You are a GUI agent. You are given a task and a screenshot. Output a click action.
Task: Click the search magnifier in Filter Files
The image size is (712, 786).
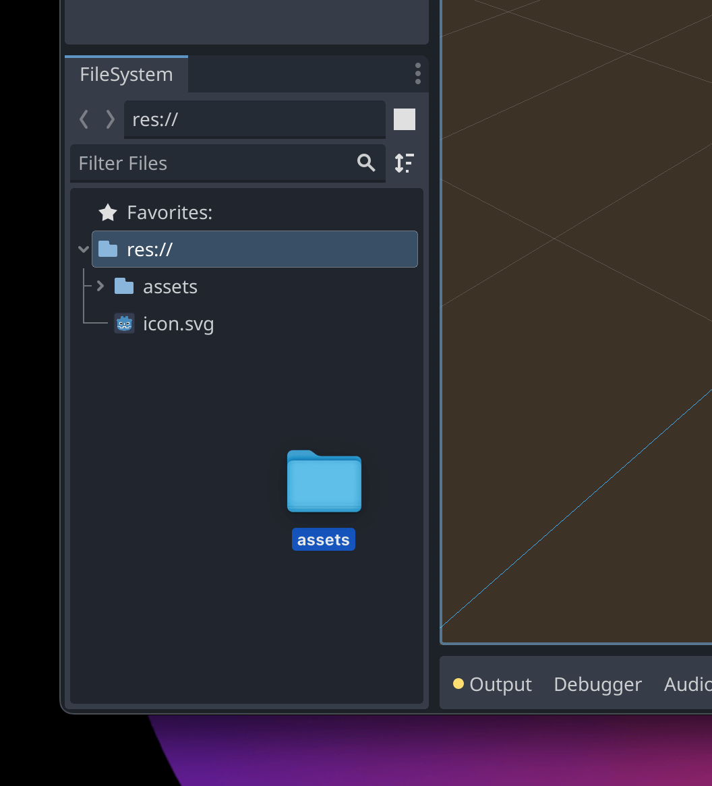(366, 163)
